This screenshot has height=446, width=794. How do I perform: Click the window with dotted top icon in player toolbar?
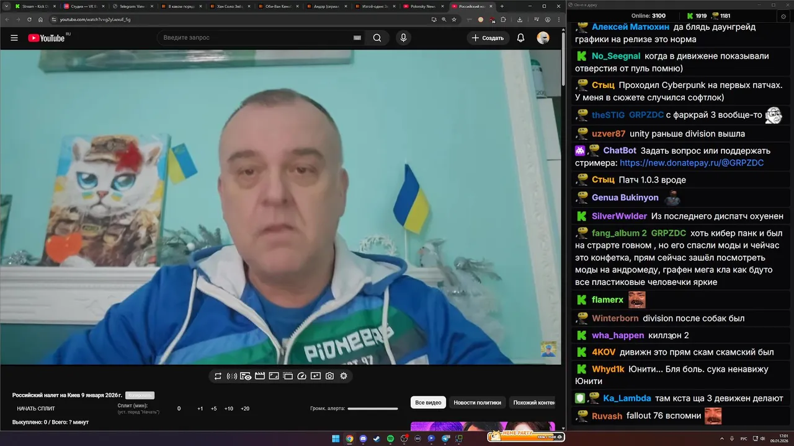[x=288, y=376]
